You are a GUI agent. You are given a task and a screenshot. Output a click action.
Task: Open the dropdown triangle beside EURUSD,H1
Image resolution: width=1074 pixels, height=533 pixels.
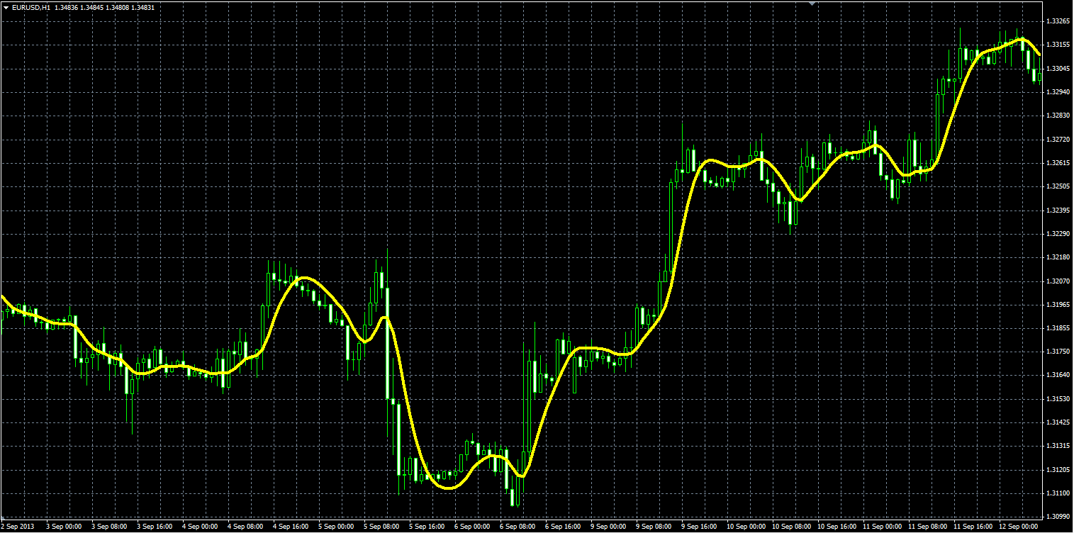pyautogui.click(x=6, y=7)
